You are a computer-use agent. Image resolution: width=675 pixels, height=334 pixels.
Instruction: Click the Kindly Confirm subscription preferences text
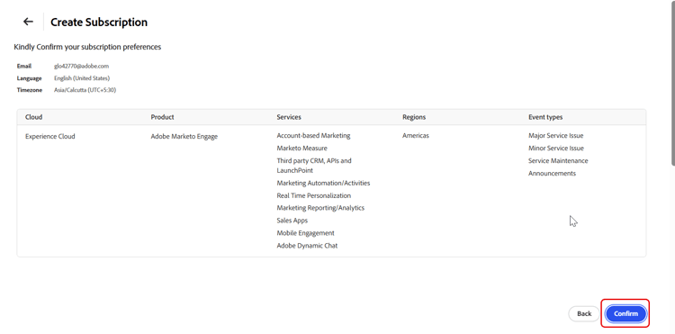tap(87, 47)
